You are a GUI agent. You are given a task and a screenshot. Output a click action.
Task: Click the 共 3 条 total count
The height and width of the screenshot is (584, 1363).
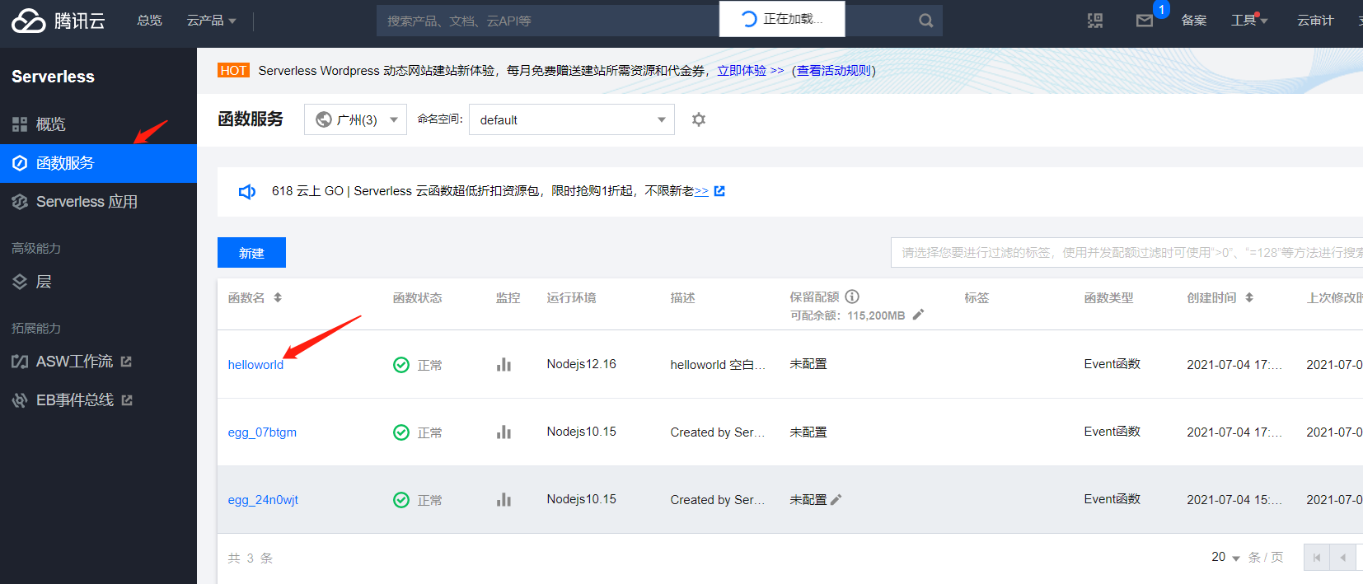coord(250,558)
